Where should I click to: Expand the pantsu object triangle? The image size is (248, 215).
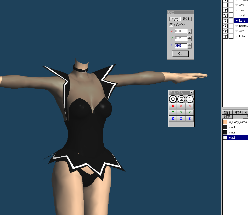pos(236,26)
